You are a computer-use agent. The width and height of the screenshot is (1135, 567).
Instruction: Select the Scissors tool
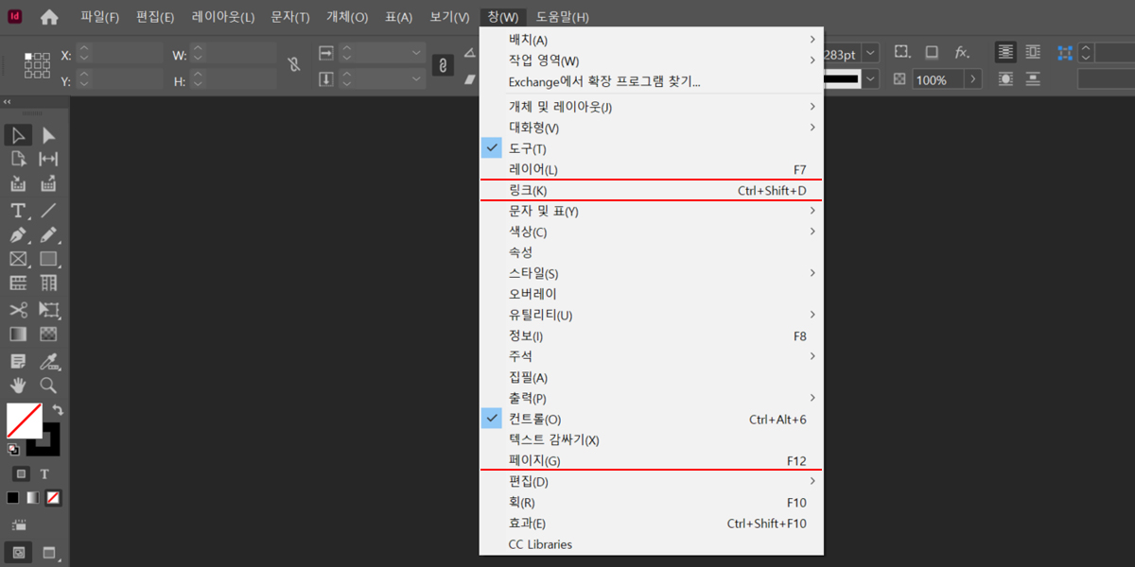point(18,309)
